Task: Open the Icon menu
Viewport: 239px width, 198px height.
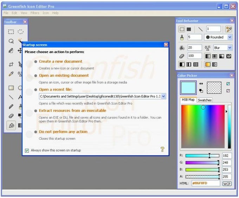Action: tap(46, 13)
